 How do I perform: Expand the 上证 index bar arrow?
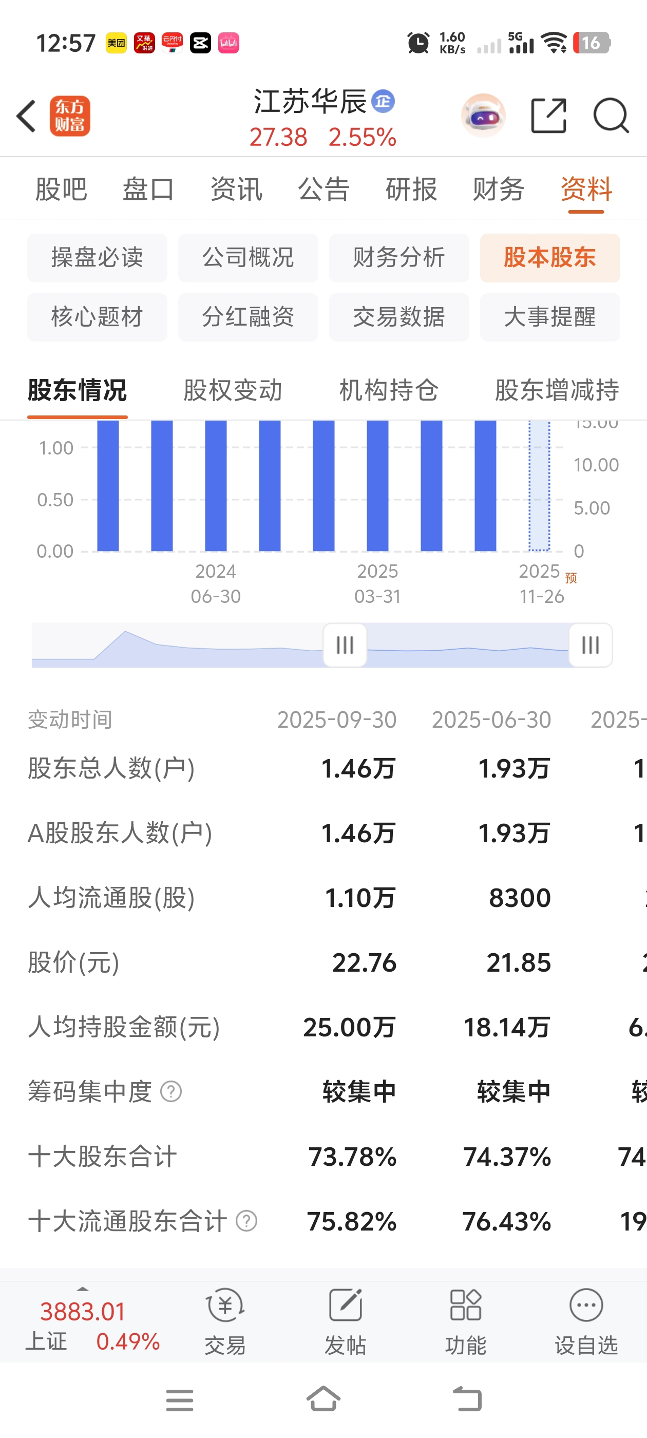(x=83, y=1289)
